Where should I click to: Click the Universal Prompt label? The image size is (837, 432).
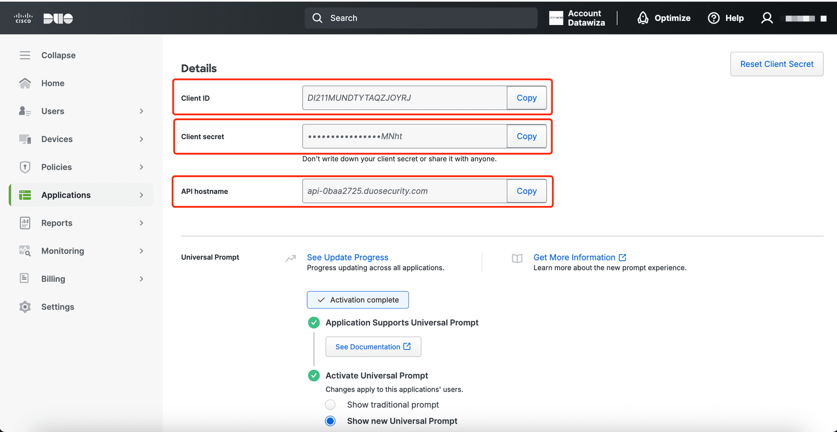pyautogui.click(x=210, y=257)
